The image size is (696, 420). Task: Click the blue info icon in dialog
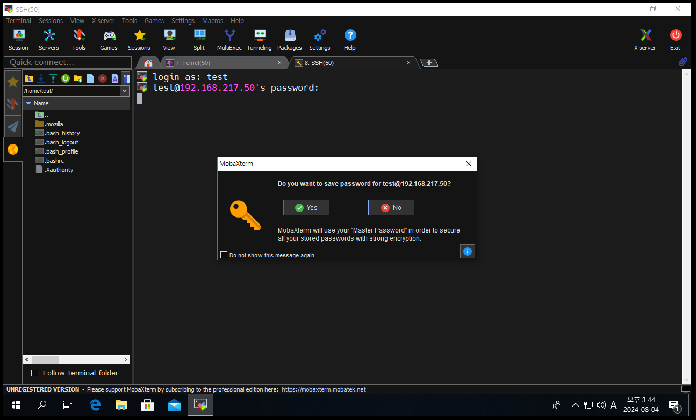(x=468, y=251)
